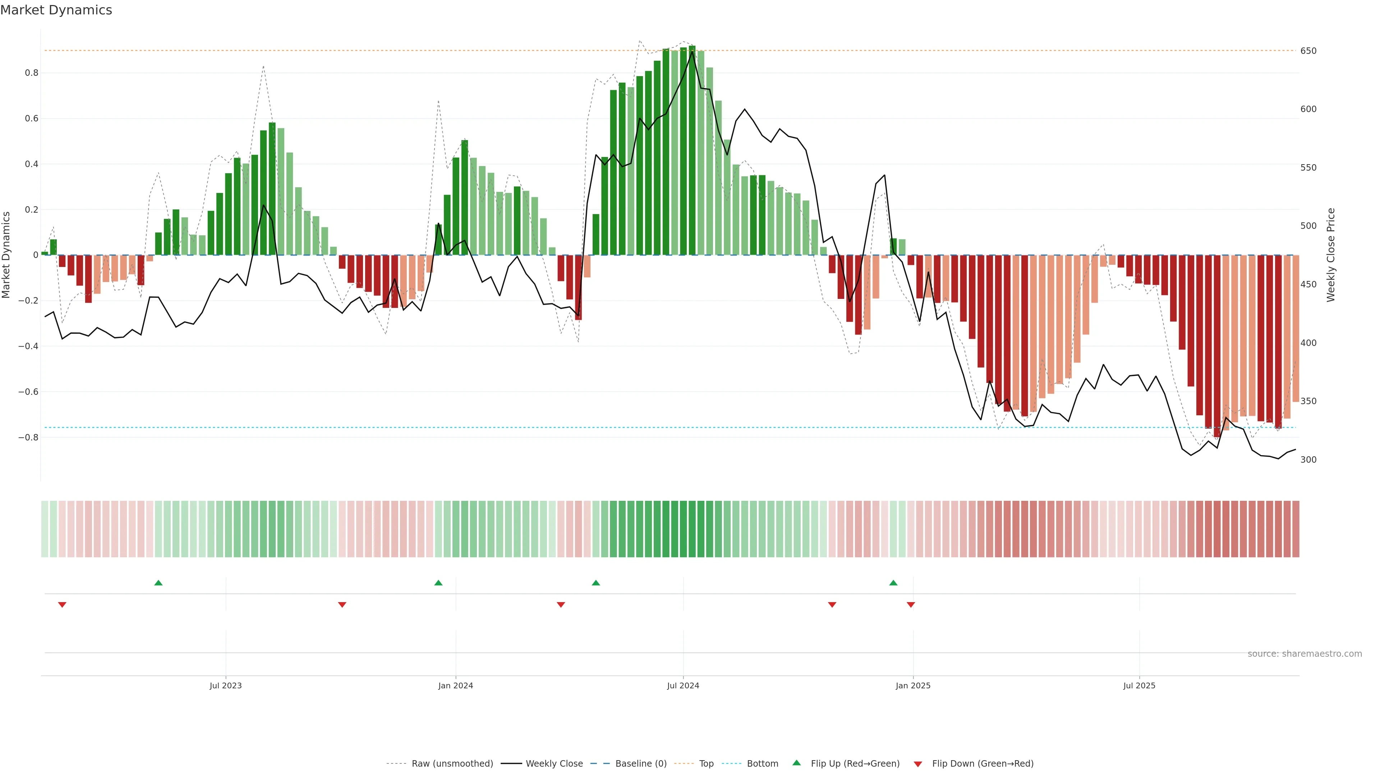The width and height of the screenshot is (1380, 776).
Task: Click the flip-up marker before Jul 2024
Action: pos(596,583)
